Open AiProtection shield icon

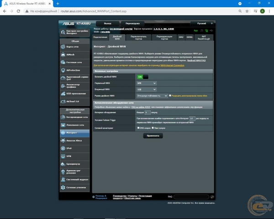click(63, 70)
